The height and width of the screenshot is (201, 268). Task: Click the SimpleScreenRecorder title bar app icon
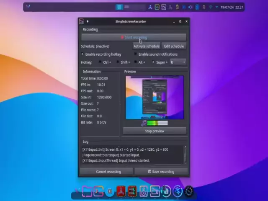click(82, 21)
